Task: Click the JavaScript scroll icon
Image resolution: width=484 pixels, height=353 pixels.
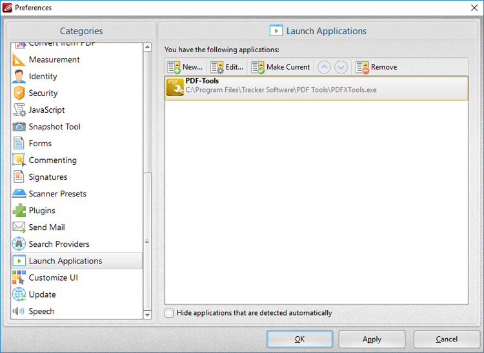Action: pyautogui.click(x=19, y=110)
